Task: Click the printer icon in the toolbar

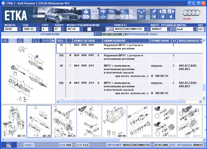Action: (86, 11)
